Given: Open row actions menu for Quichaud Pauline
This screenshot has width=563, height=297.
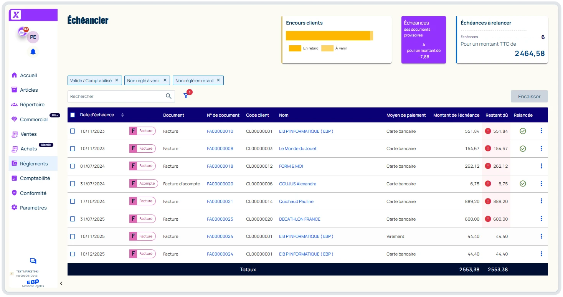Looking at the screenshot, I should click(541, 201).
